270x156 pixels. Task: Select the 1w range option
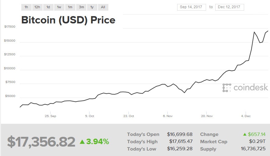pyautogui.click(x=59, y=7)
